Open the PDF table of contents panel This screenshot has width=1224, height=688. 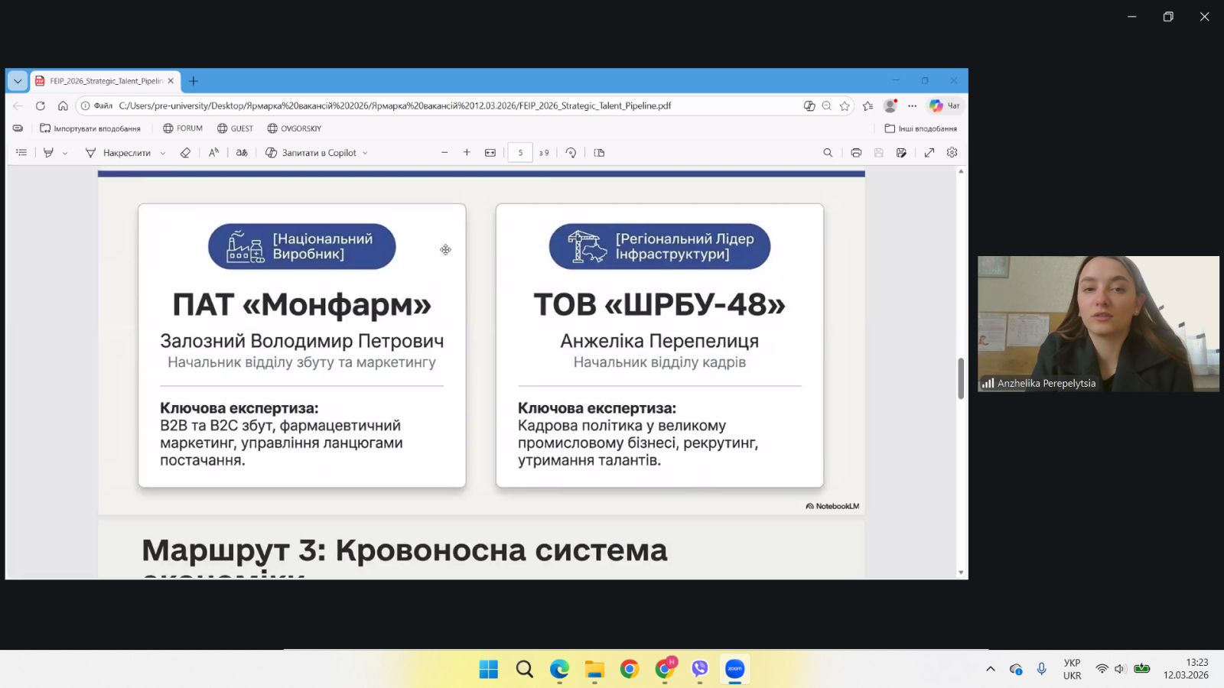point(21,153)
